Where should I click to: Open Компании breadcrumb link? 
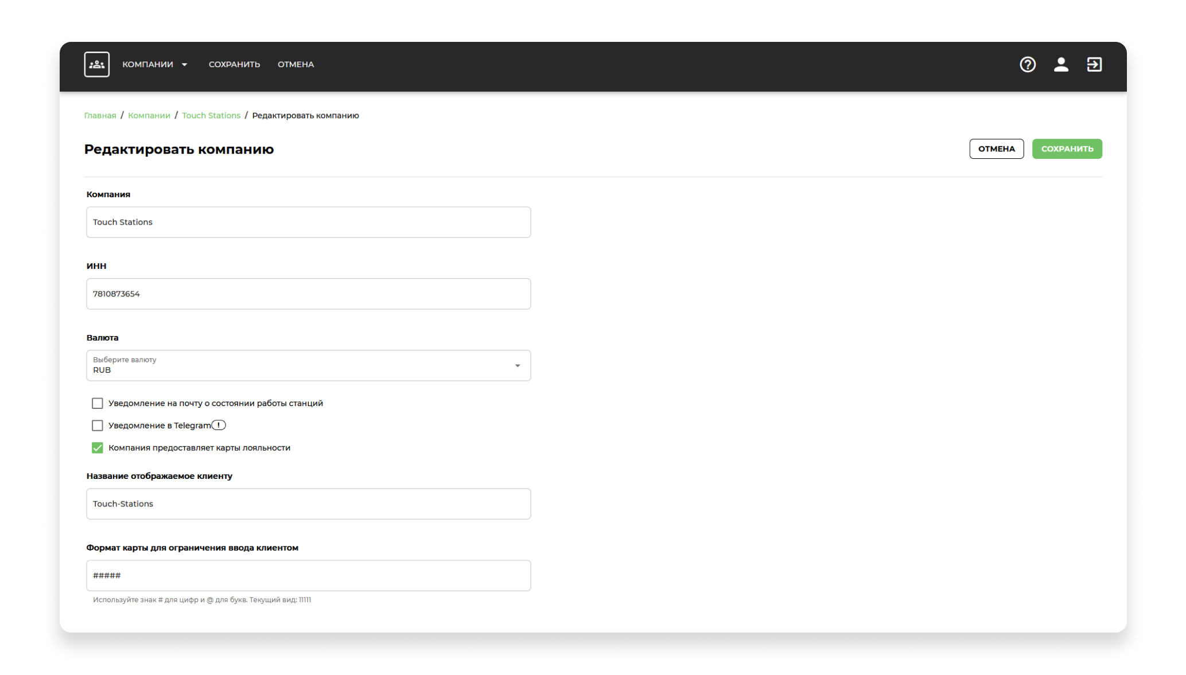(x=149, y=115)
